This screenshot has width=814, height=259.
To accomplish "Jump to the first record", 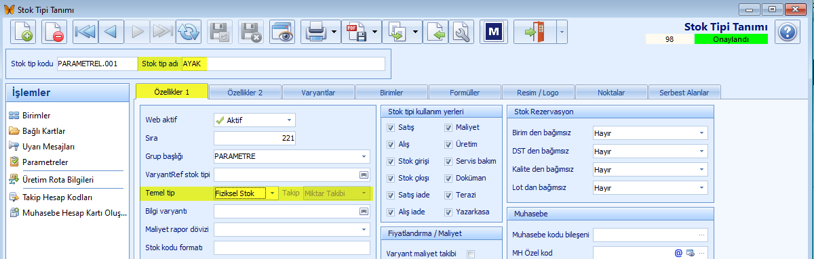I will pos(85,32).
